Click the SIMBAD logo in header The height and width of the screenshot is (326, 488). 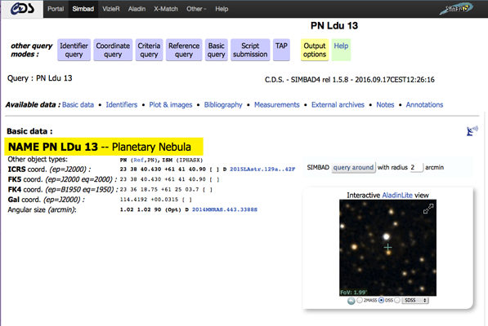coord(456,8)
